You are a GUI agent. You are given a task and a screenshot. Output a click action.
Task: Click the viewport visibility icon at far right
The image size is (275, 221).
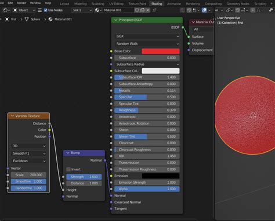pos(271,10)
